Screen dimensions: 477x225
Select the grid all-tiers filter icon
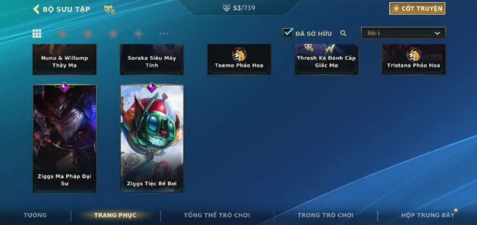point(37,34)
